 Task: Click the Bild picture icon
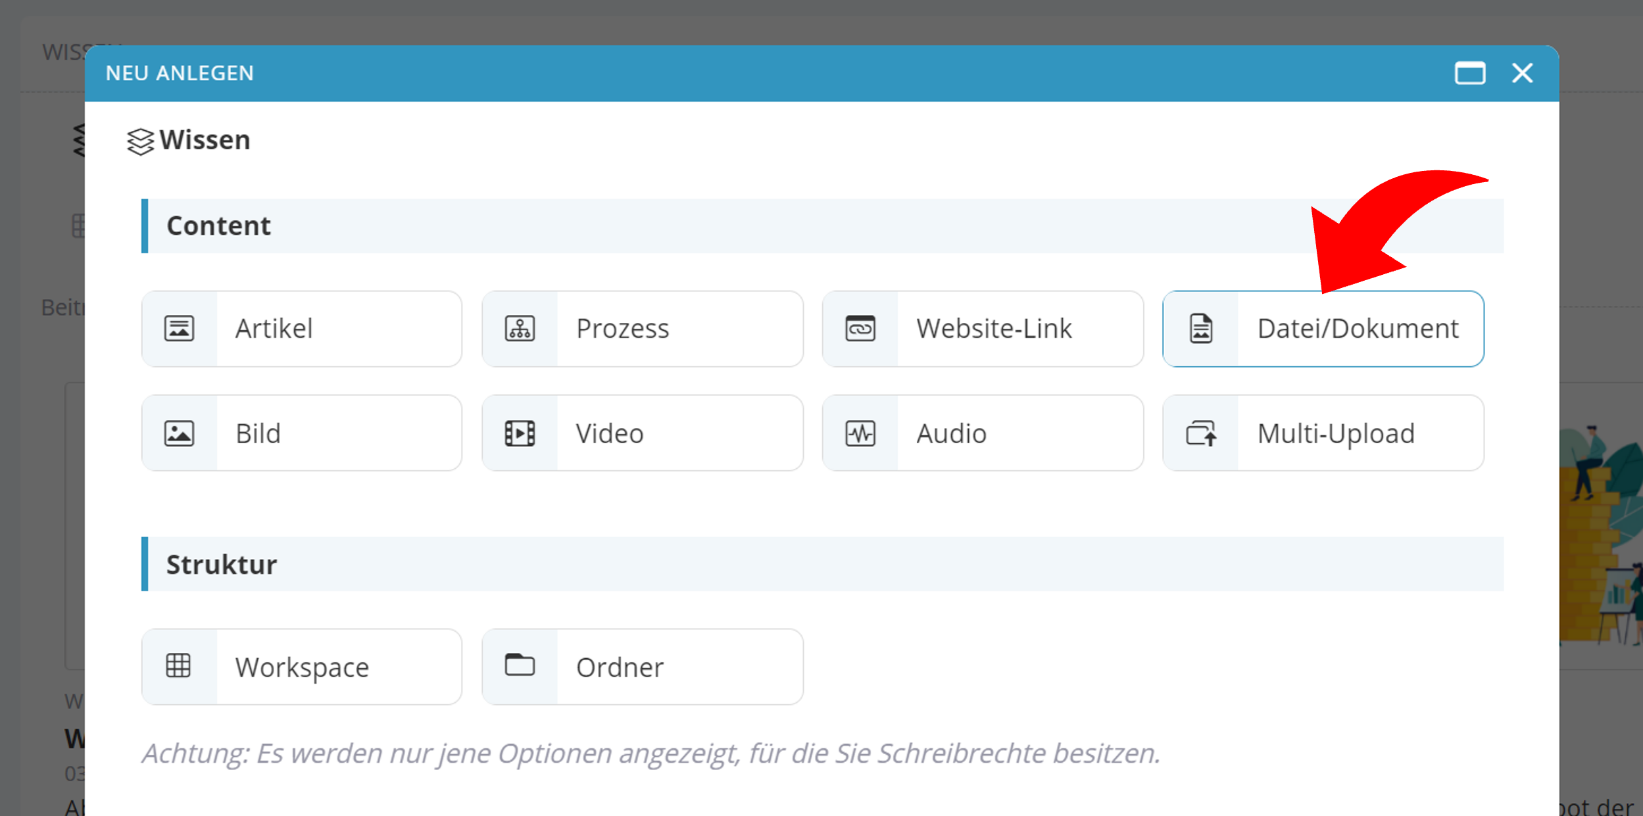coord(179,433)
